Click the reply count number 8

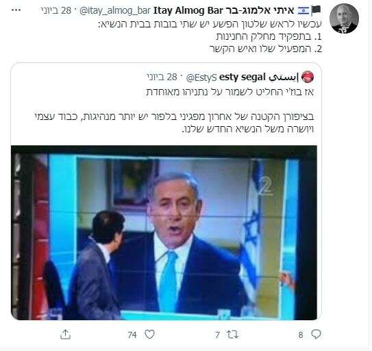coord(301,335)
